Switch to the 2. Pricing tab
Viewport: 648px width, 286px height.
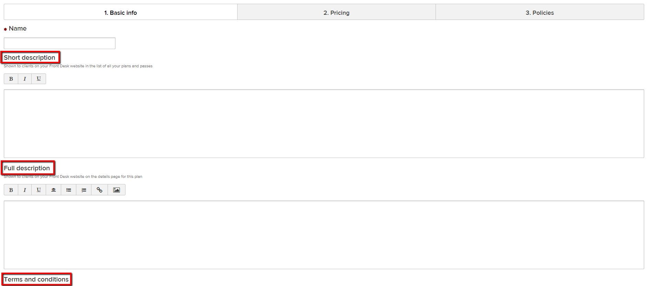pyautogui.click(x=336, y=13)
